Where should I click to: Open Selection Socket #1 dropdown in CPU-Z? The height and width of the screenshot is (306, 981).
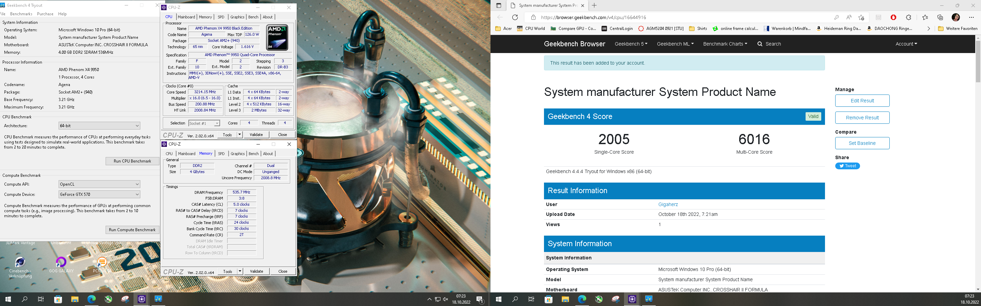(x=204, y=123)
